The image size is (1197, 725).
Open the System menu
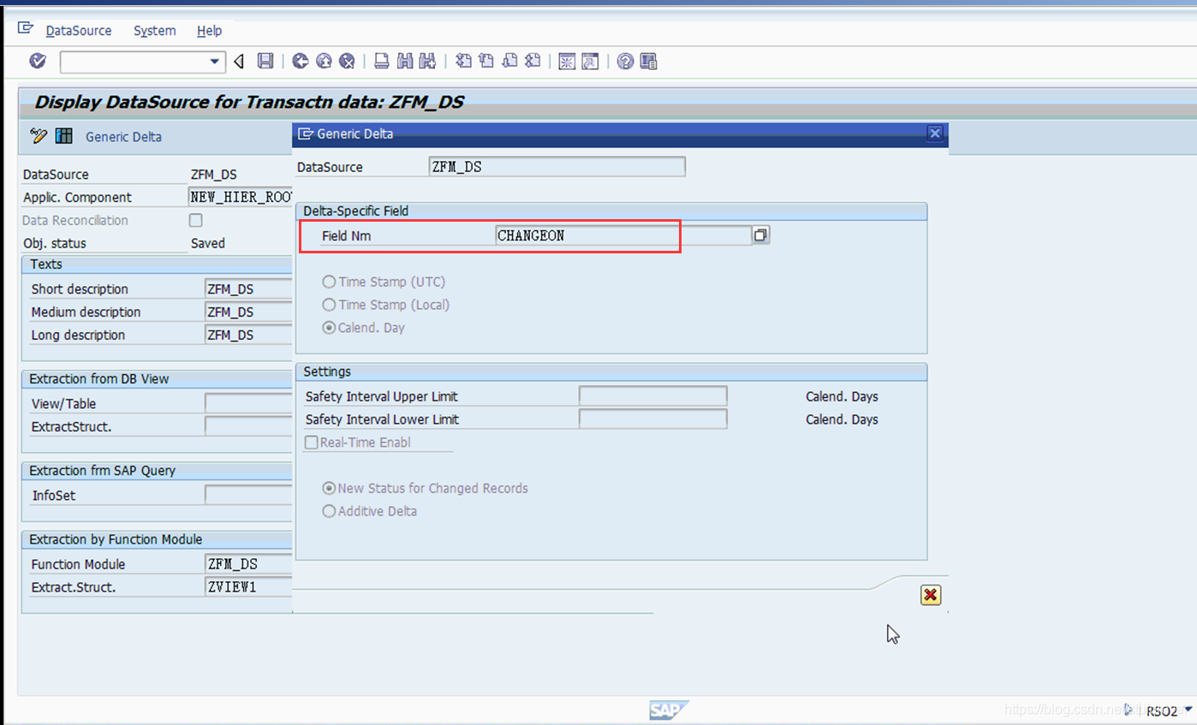[155, 31]
